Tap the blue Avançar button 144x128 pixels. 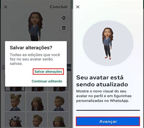coord(108,121)
